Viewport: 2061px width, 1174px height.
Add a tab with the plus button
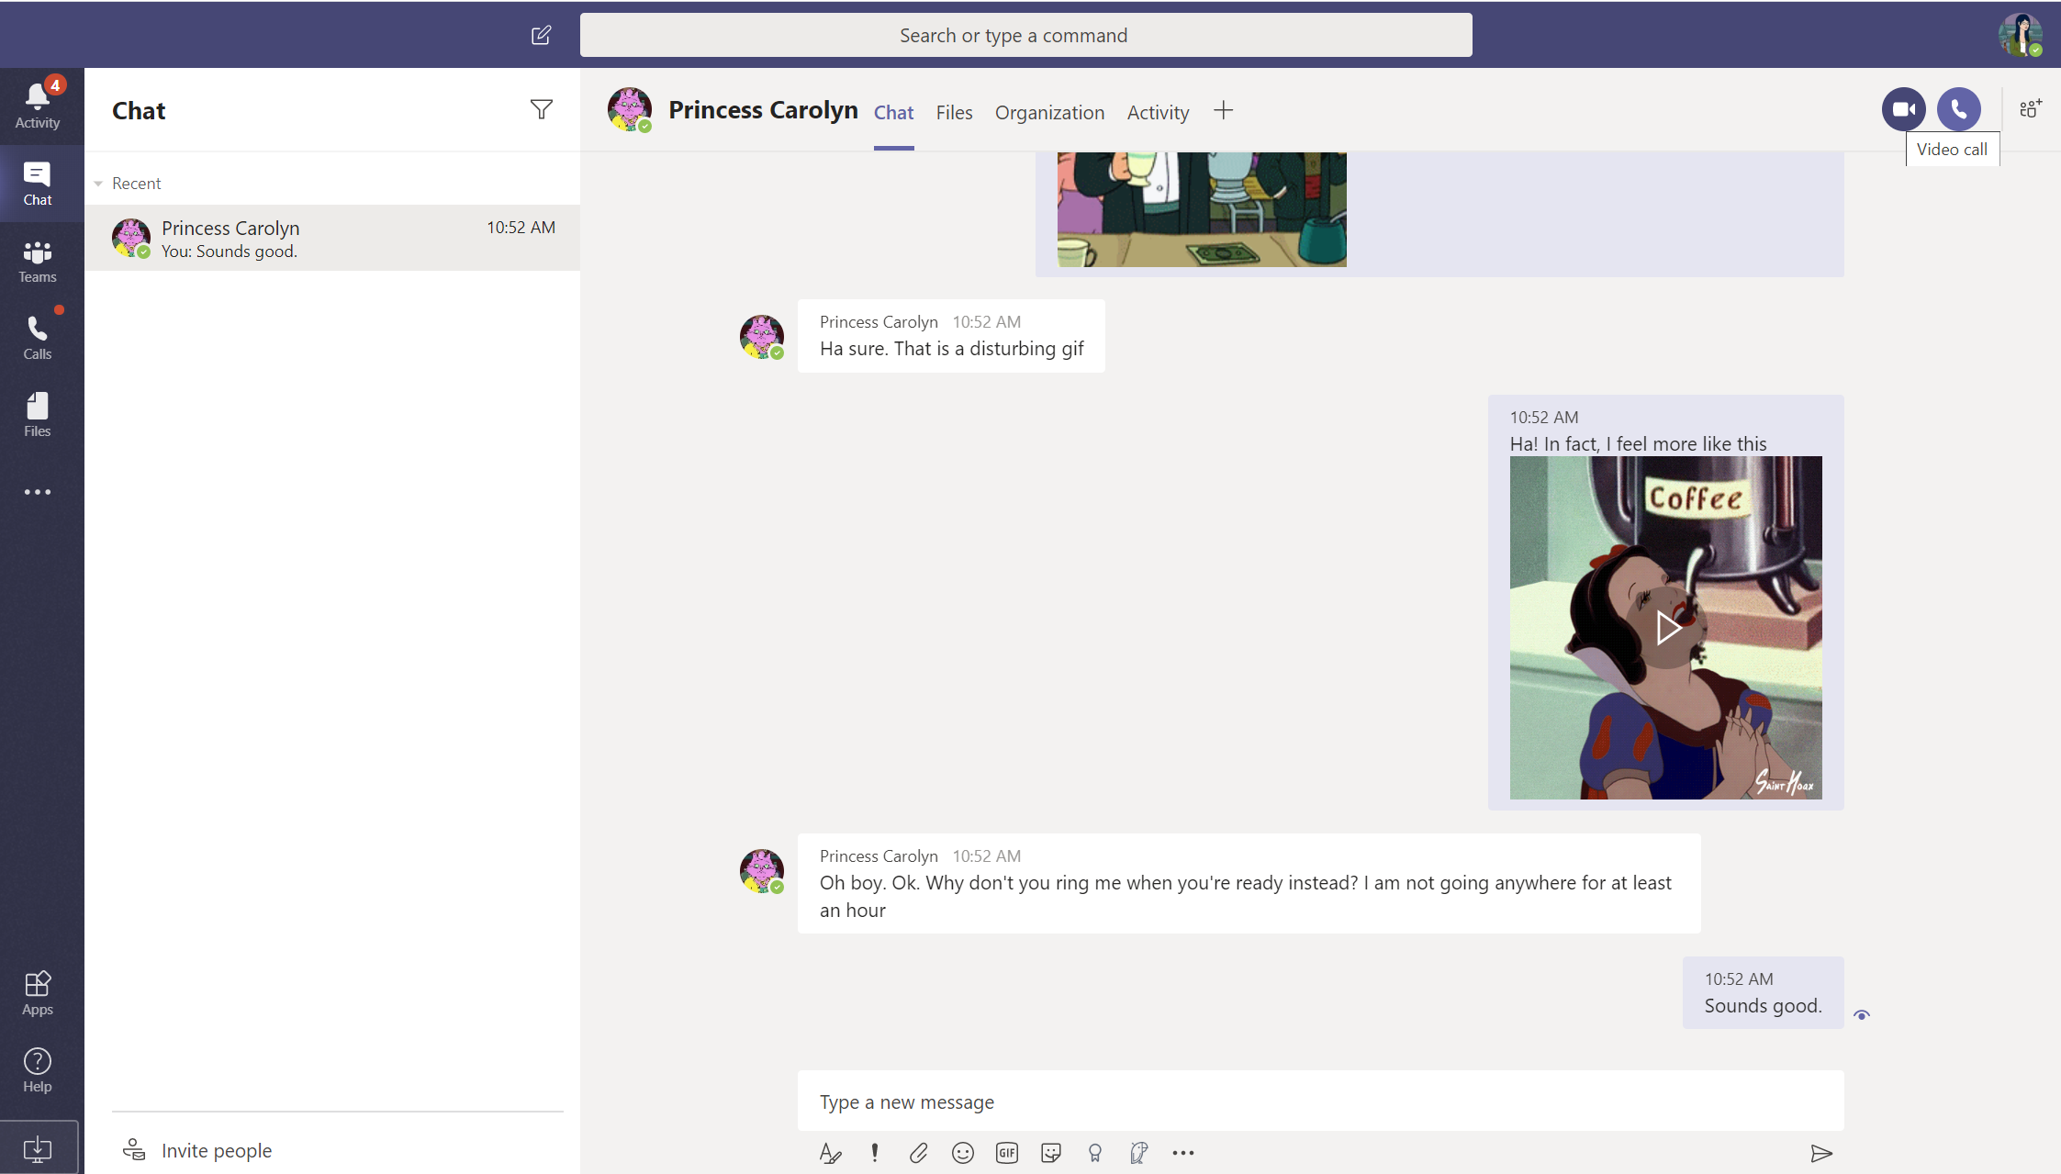point(1223,111)
